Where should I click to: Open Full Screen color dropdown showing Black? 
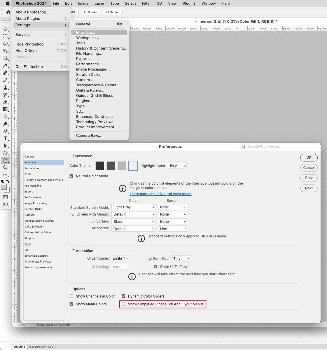[133, 222]
